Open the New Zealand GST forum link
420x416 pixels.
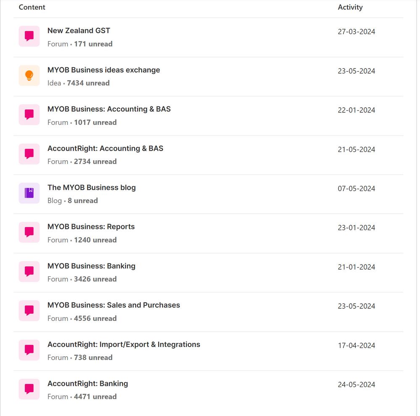(79, 31)
